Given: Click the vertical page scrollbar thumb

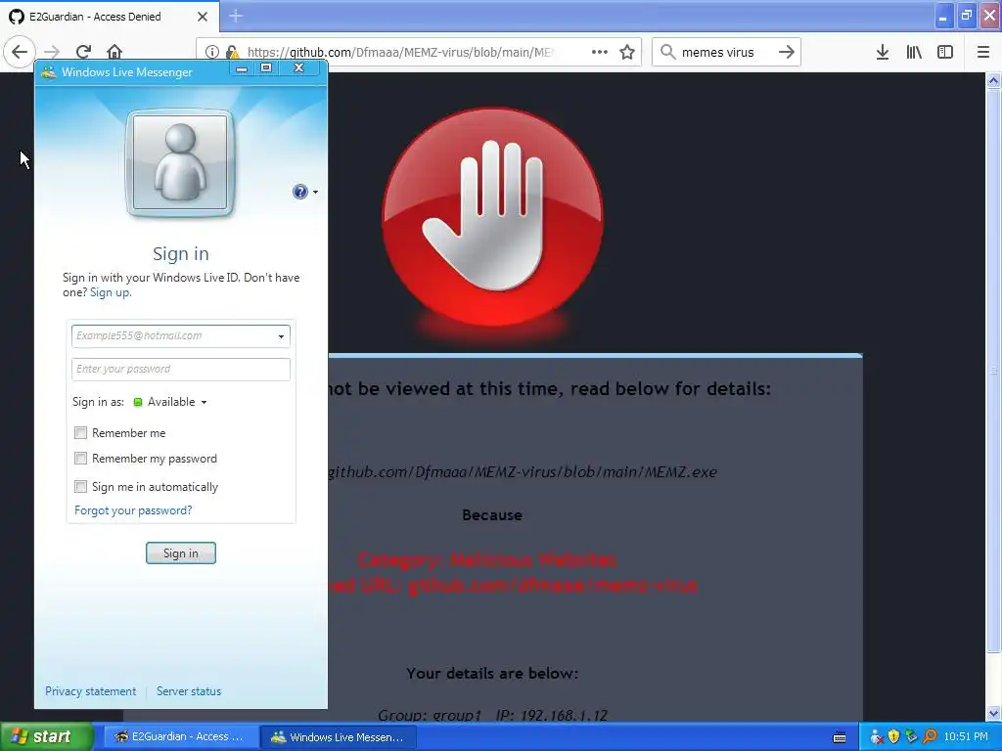Looking at the screenshot, I should point(993,371).
